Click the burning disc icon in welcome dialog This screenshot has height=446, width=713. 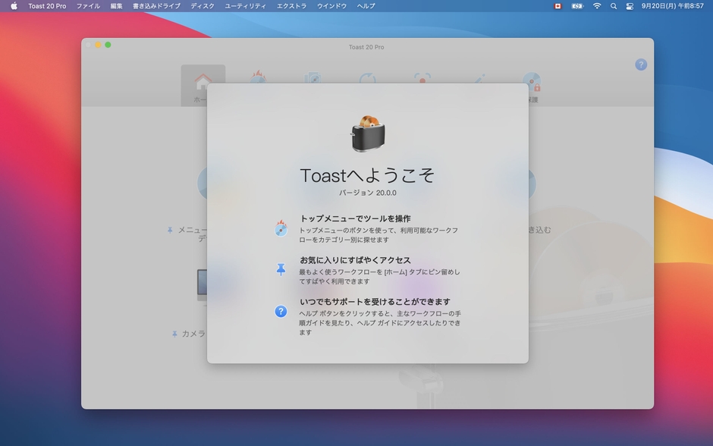click(281, 228)
